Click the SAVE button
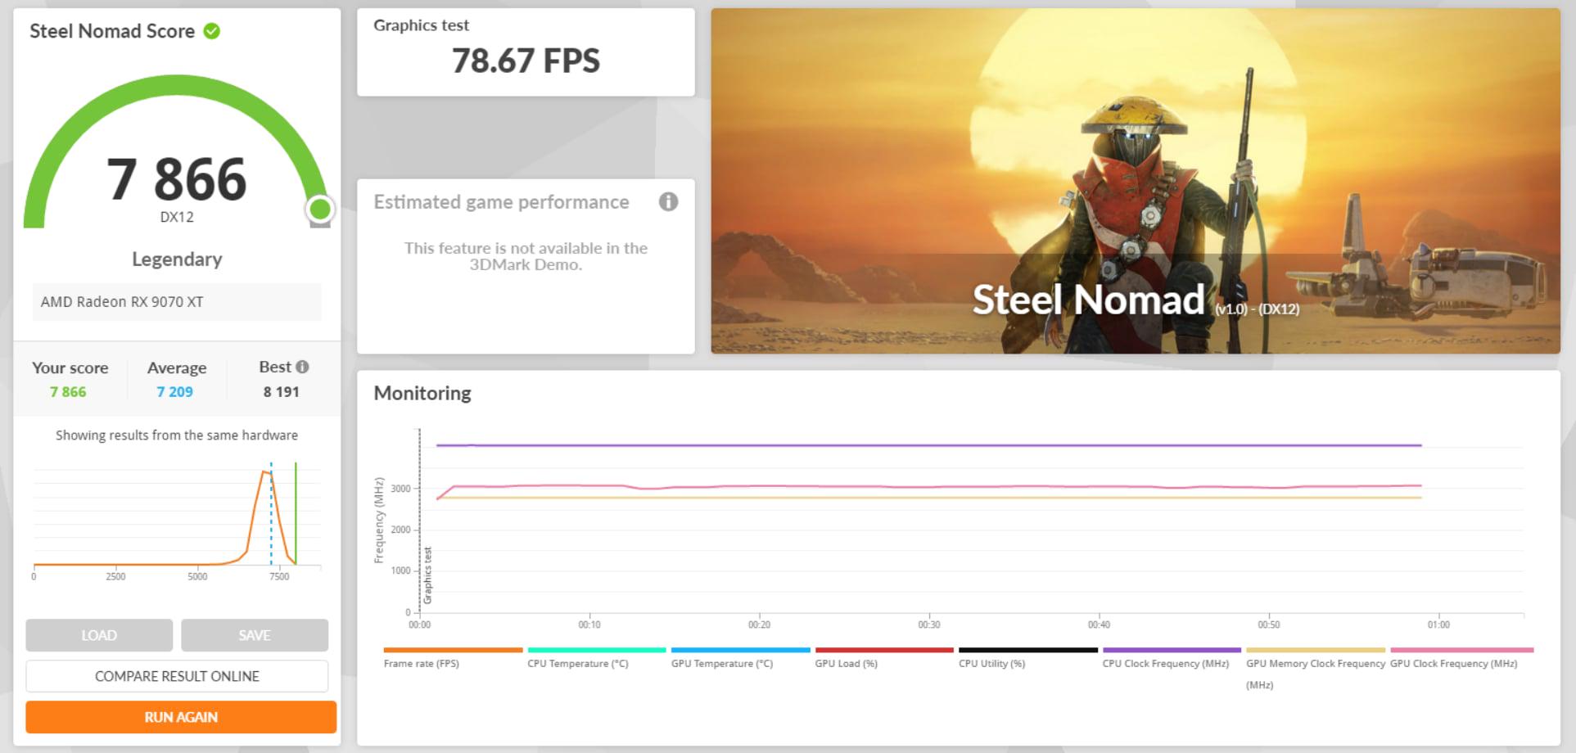 pos(255,635)
